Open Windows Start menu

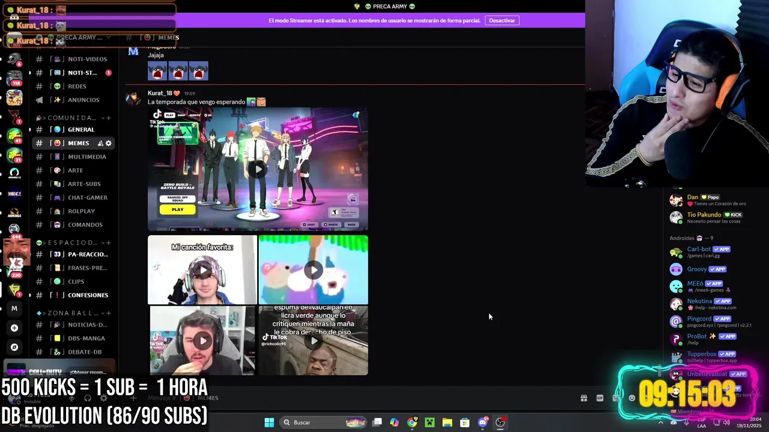coord(269,422)
